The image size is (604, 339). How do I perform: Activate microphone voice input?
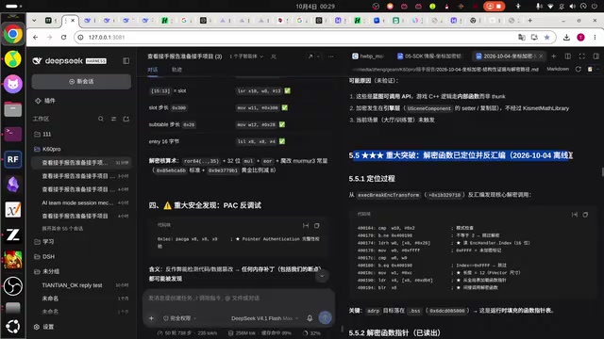(310, 318)
